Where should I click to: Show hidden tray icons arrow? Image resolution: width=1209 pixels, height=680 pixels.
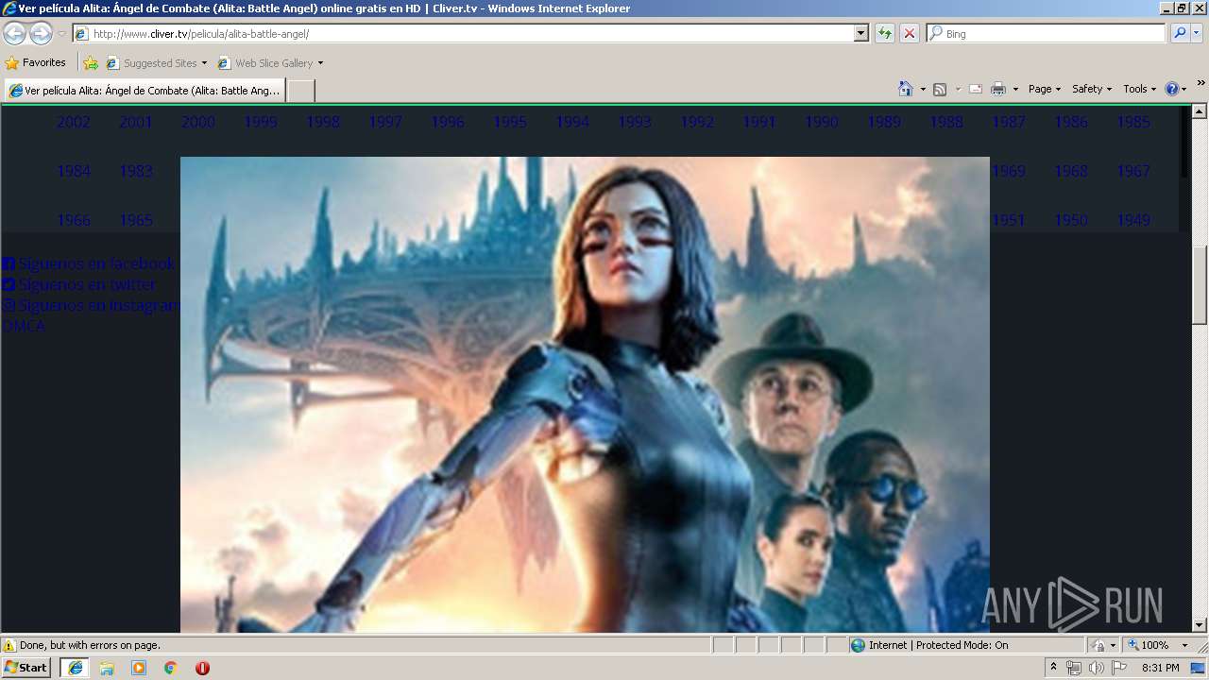click(1053, 668)
